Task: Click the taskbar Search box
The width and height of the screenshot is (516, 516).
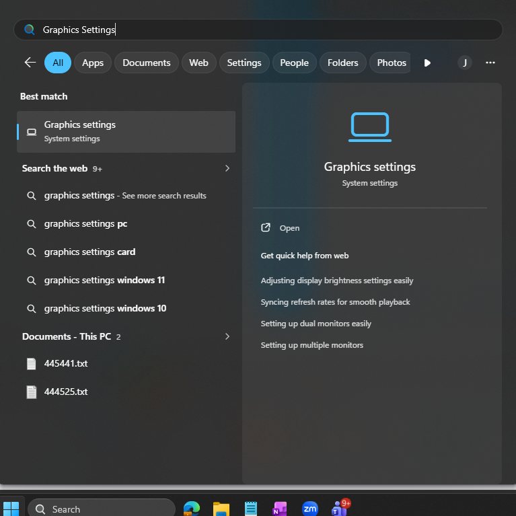Action: pyautogui.click(x=102, y=509)
